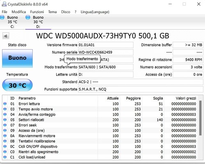This screenshot has height=164, width=205.
Task: Click the Peggiore column header
Action: tap(133, 98)
